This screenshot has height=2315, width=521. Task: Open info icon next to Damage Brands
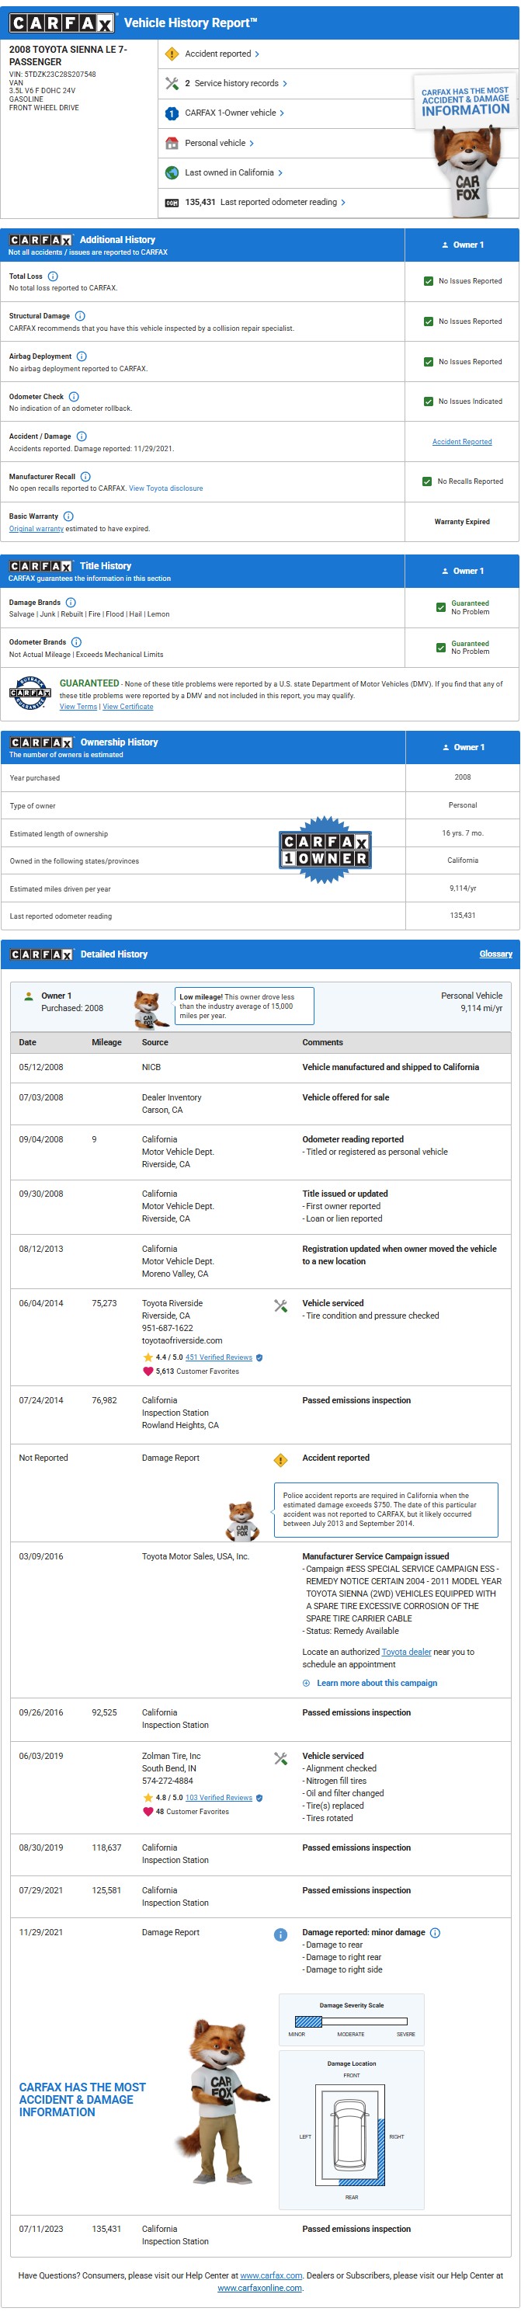tap(71, 603)
